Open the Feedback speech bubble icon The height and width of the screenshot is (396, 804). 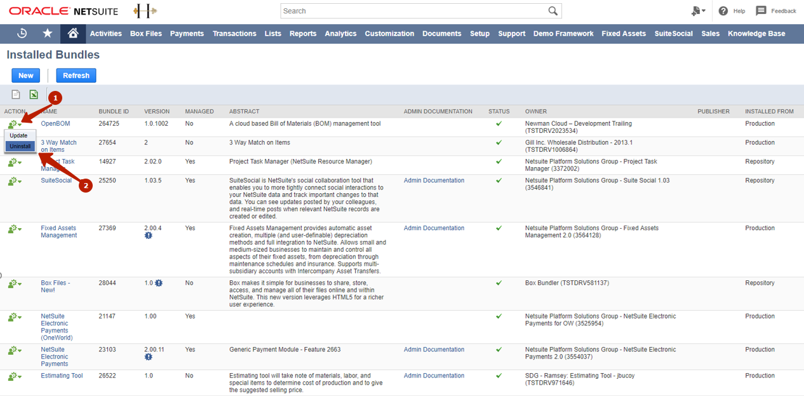[761, 11]
